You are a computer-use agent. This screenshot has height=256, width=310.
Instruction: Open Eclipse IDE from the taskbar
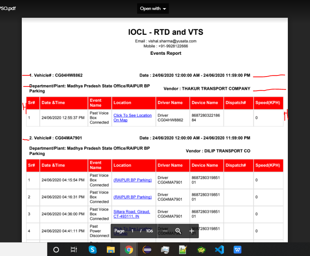(x=147, y=250)
